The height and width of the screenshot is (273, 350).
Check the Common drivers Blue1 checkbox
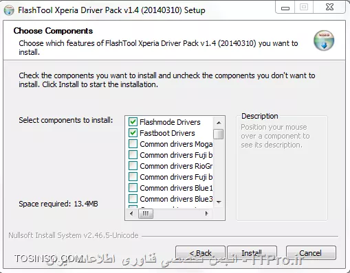133,188
